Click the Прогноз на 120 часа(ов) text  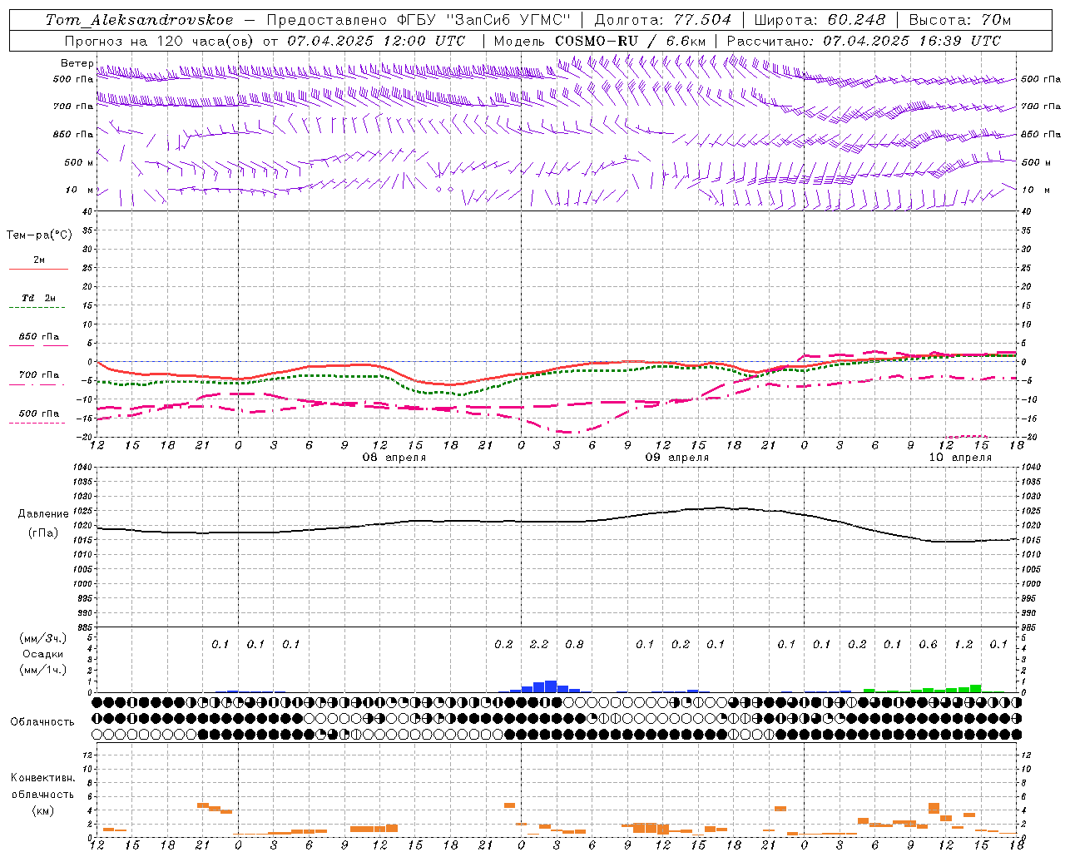[x=160, y=41]
